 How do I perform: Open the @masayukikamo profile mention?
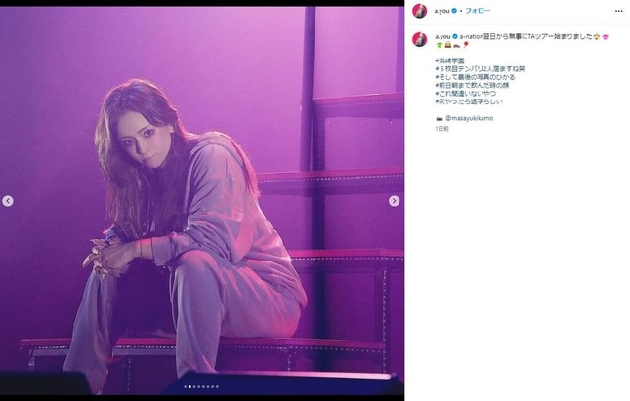[469, 118]
